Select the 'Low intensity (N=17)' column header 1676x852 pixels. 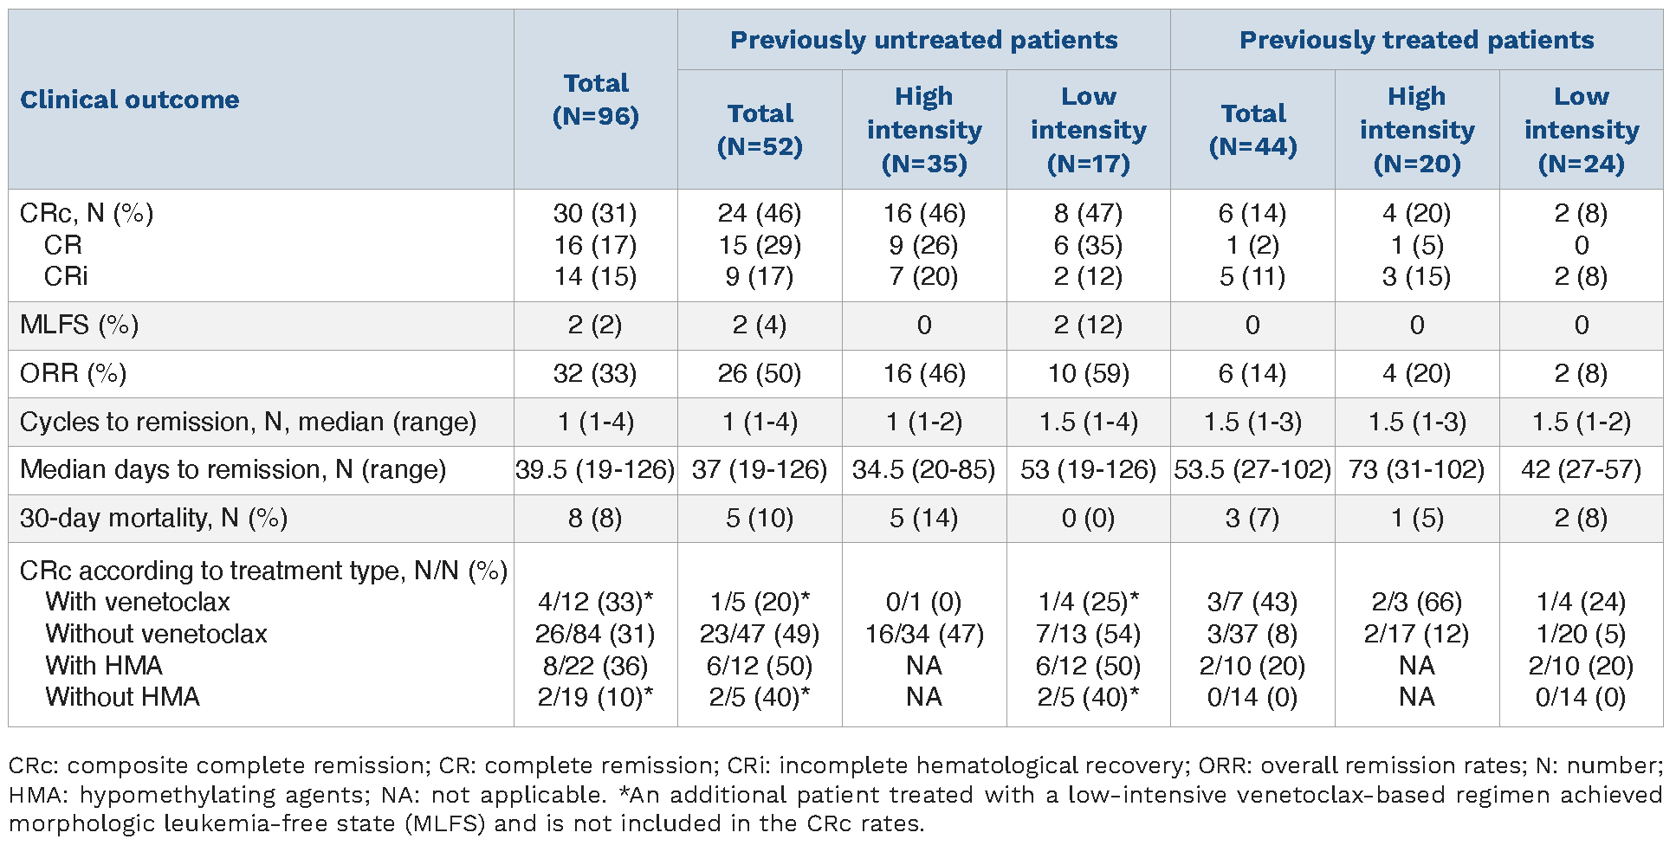pos(1088,130)
